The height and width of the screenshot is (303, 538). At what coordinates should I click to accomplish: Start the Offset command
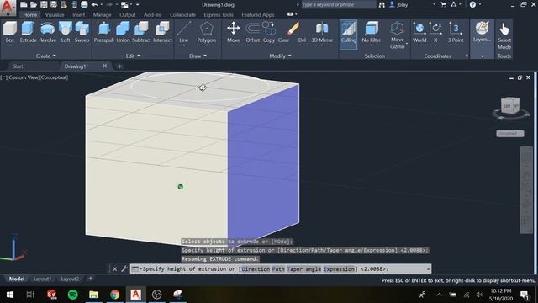[253, 32]
